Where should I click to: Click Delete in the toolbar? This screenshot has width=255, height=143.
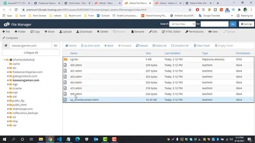pos(103,32)
